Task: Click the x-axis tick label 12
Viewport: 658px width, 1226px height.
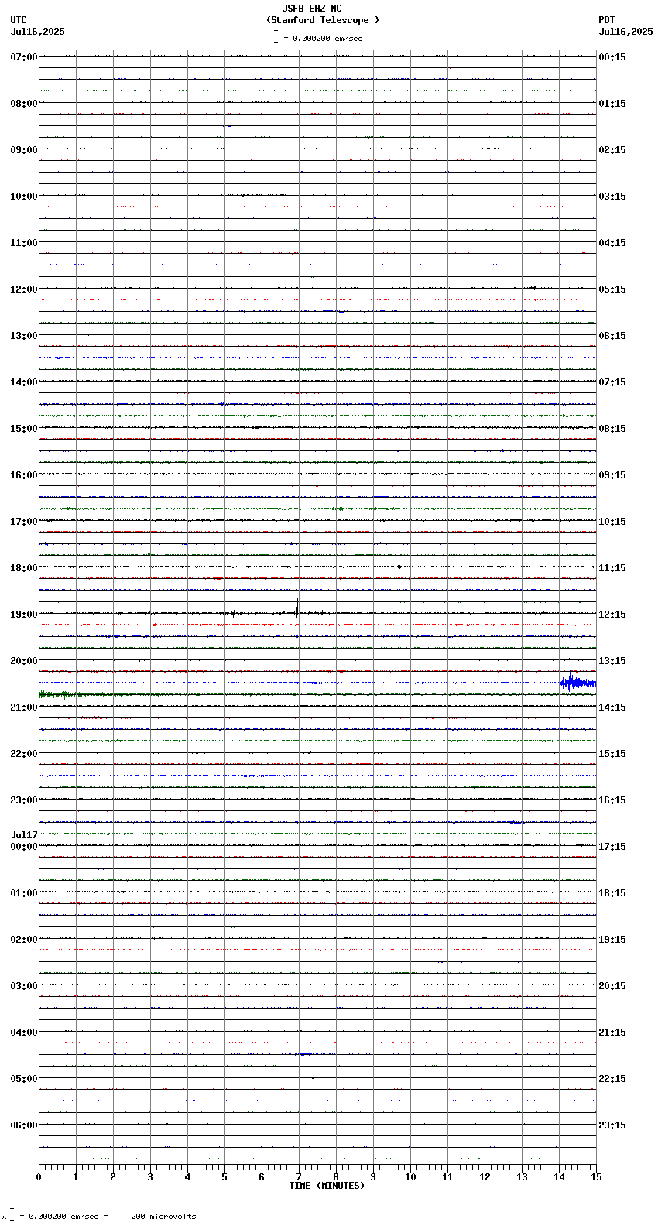Action: click(485, 1177)
